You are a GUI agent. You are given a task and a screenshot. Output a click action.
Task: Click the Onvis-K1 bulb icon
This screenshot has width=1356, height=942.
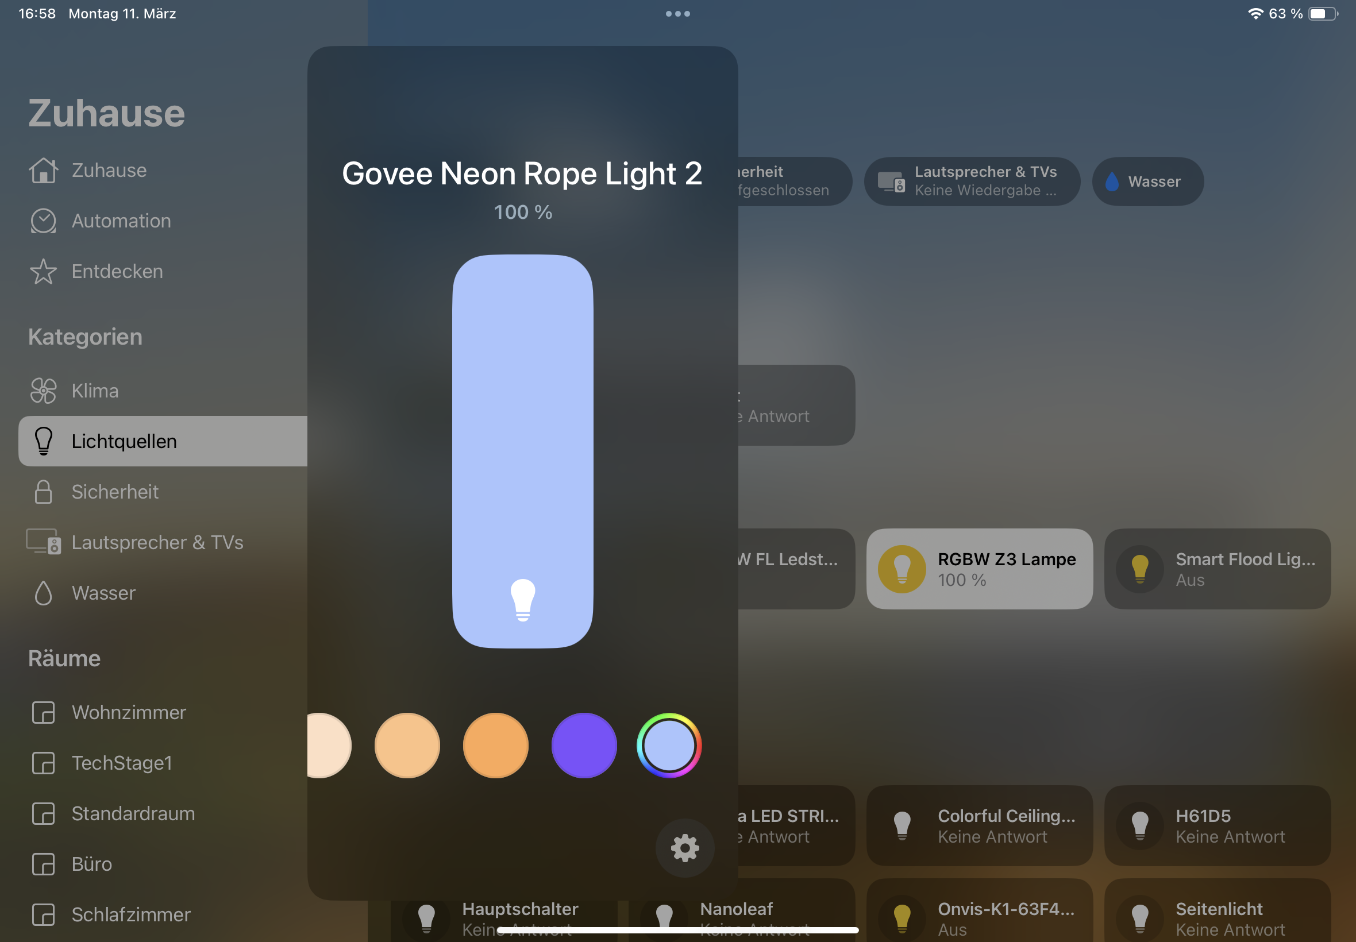[x=902, y=916]
